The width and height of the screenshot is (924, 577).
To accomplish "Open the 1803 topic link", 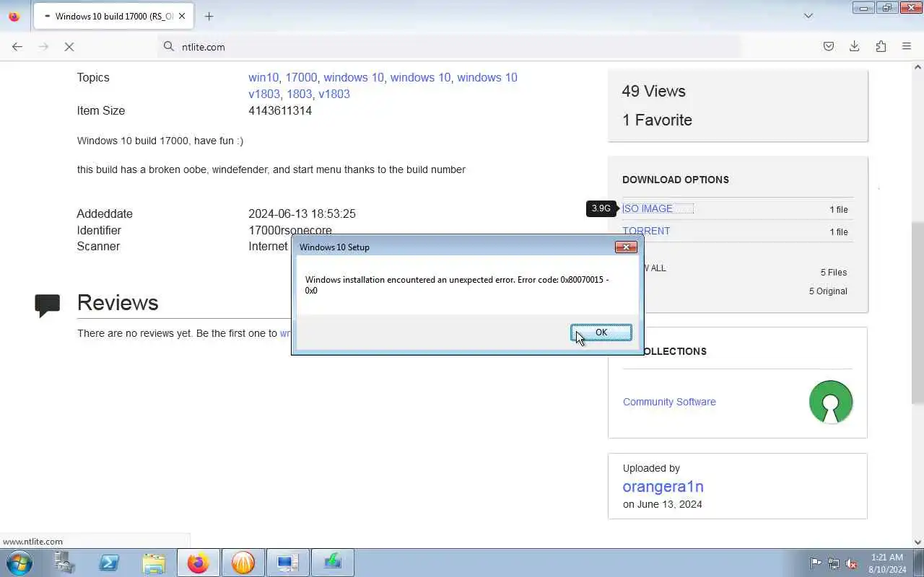I will (299, 94).
